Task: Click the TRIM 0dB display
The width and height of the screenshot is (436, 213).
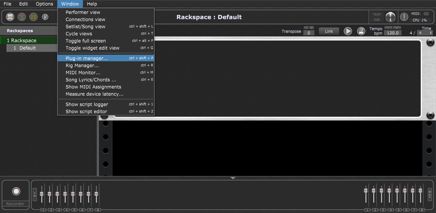Action: 377,17
